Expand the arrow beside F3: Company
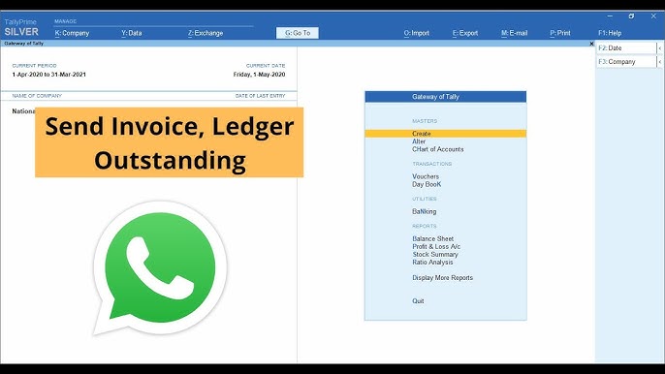Screen dimensions: 665x374 [x=659, y=61]
